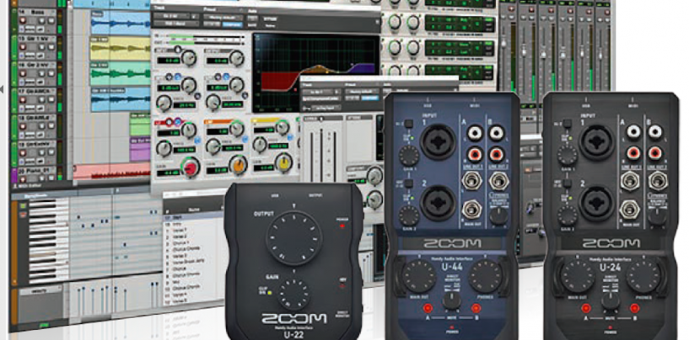
Task: Record-enable the 20 Piano_01 track
Action: coord(22,178)
